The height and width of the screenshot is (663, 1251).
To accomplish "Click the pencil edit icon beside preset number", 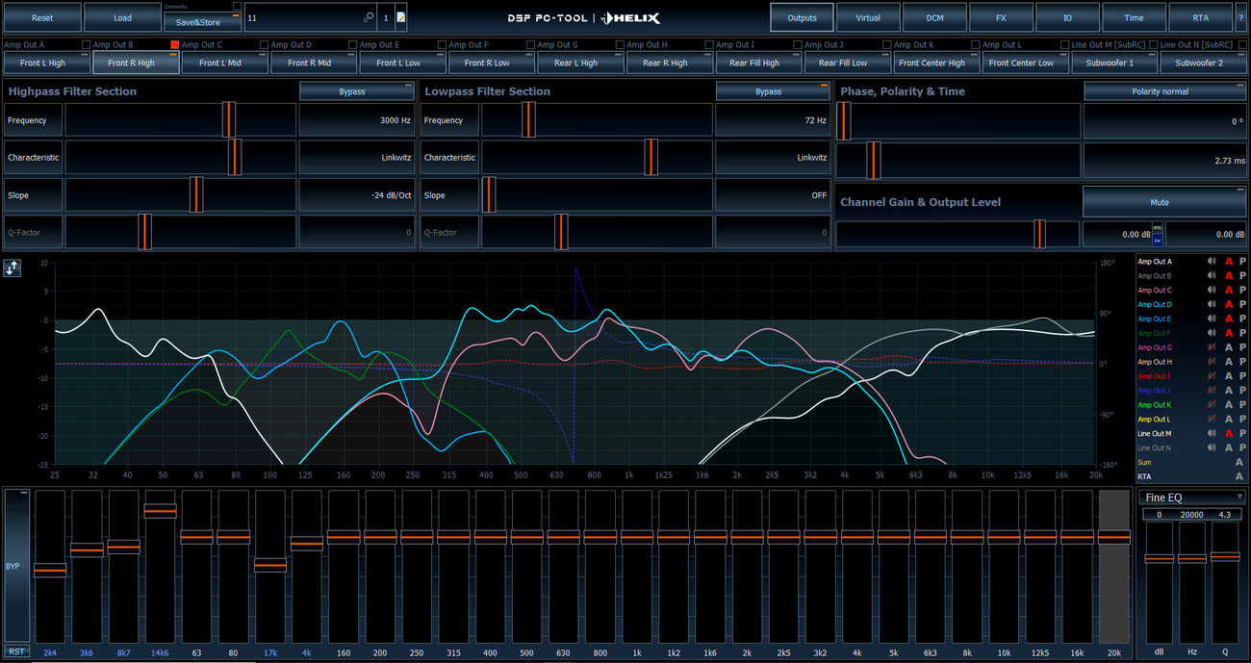I will (400, 17).
